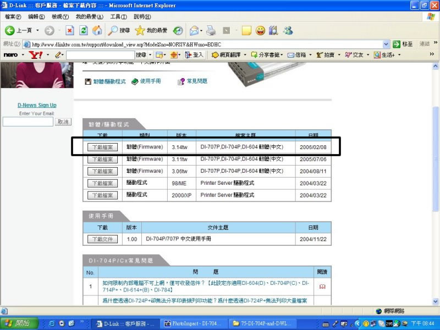This screenshot has height=330, width=440.
Task: Click the 登入 sign-in toolbar item
Action: (194, 54)
